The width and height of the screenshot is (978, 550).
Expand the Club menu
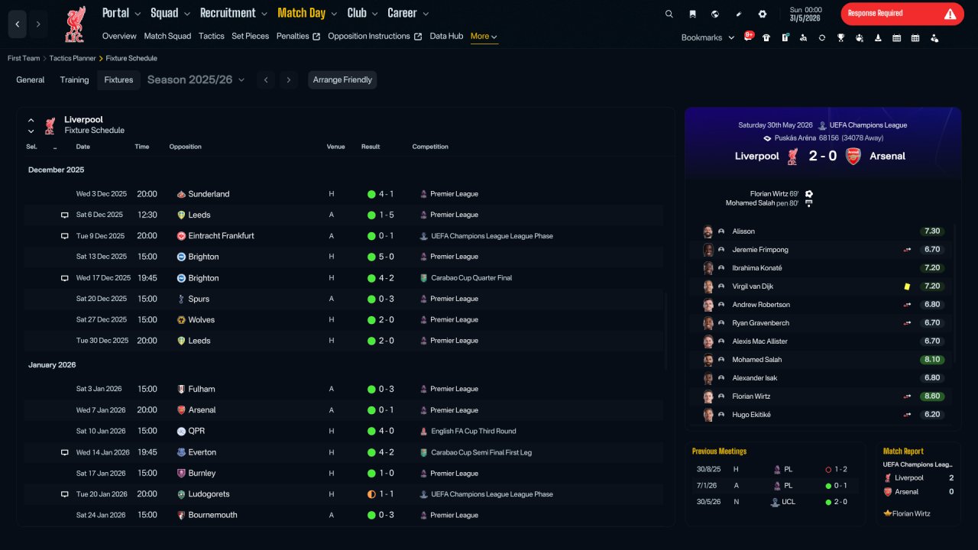tap(363, 13)
